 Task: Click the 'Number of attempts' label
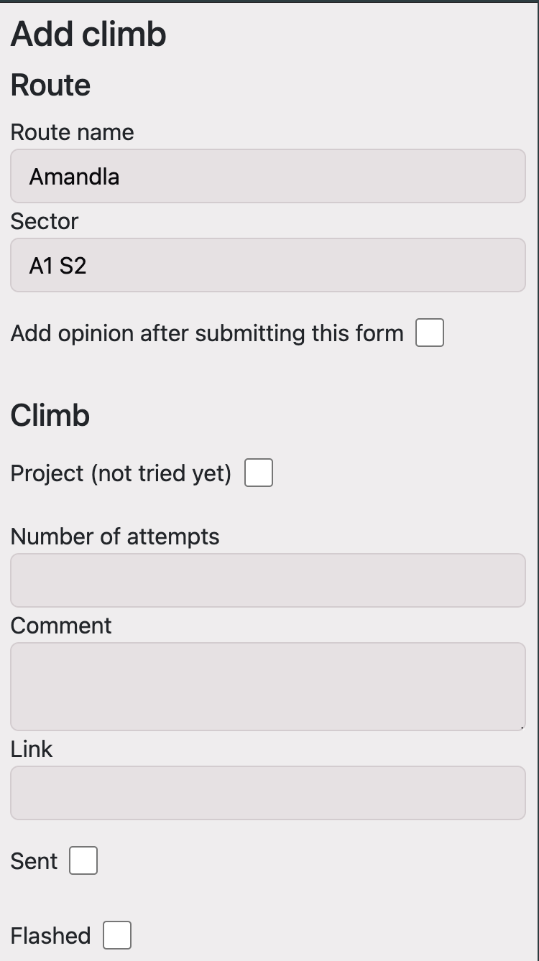115,536
